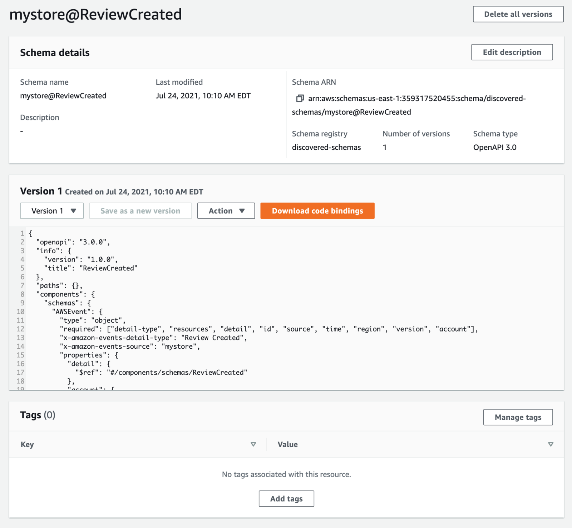Open Manage tags

(518, 417)
